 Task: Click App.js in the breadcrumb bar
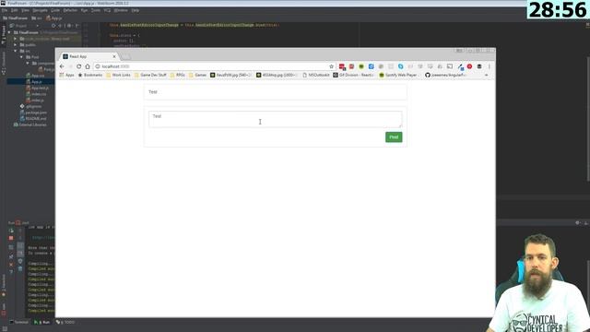pyautogui.click(x=53, y=18)
